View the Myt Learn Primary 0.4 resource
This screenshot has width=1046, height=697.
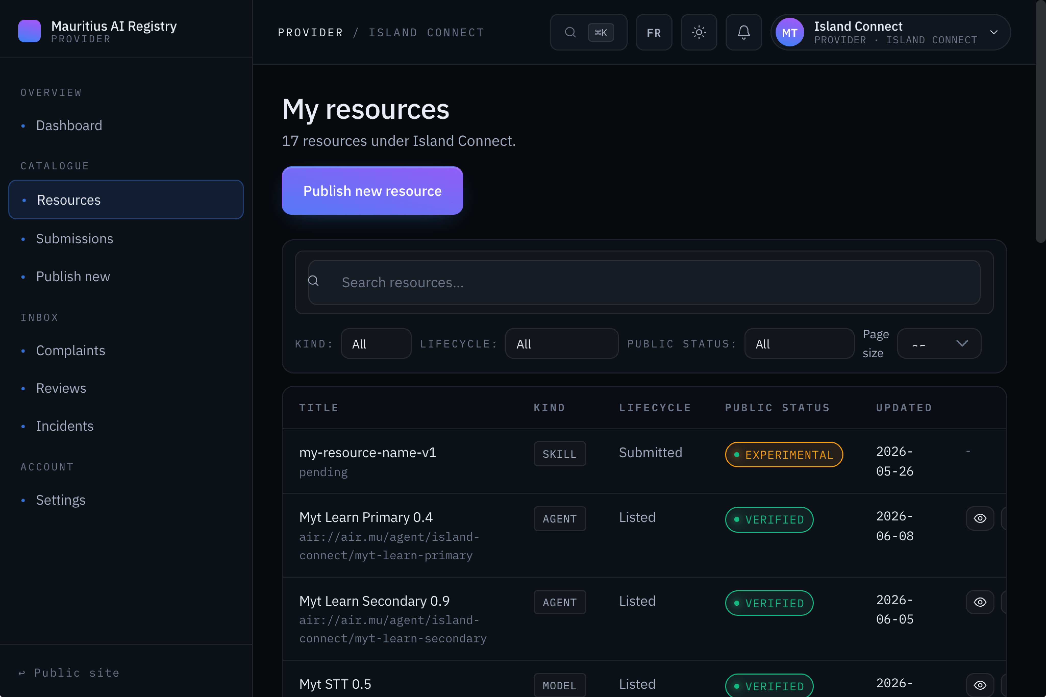(x=980, y=518)
